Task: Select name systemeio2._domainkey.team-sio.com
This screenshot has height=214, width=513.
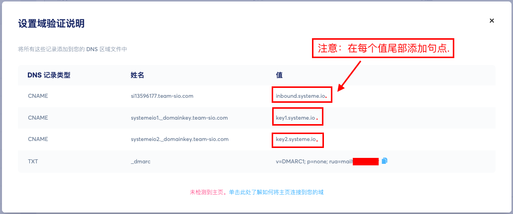Action: click(x=179, y=139)
